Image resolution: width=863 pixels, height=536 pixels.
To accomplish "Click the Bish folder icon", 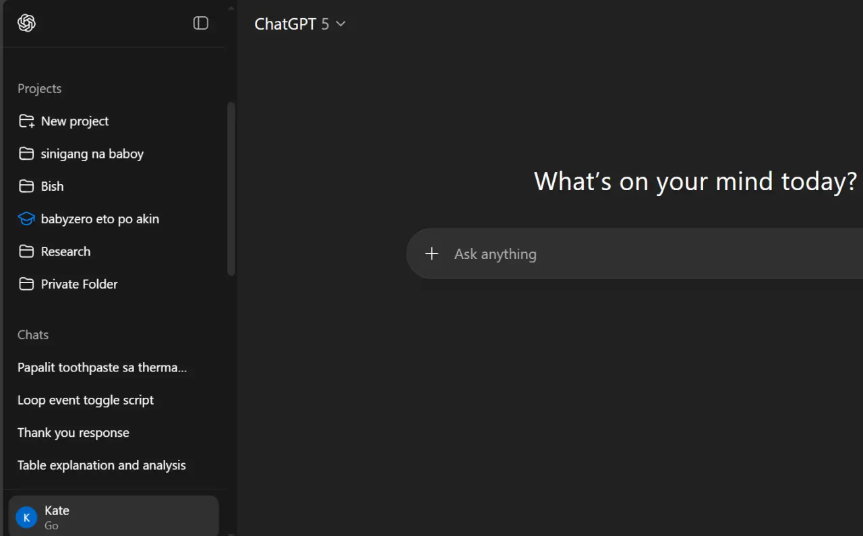I will 26,186.
